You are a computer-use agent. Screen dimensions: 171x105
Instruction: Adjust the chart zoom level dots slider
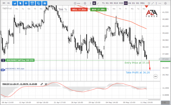click(80, 3)
